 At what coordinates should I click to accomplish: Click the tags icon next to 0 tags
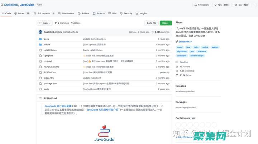tap(73, 23)
